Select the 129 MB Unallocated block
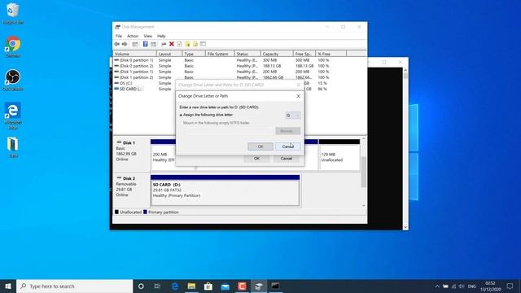The image size is (521, 293). click(x=339, y=155)
